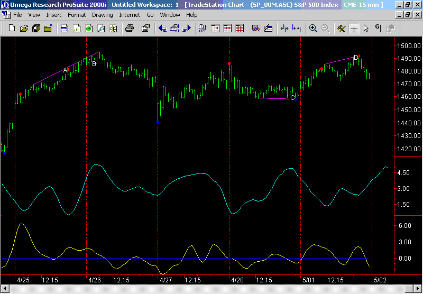Click the chart window control icon left of File
This screenshot has width=423, height=294.
pos(5,15)
